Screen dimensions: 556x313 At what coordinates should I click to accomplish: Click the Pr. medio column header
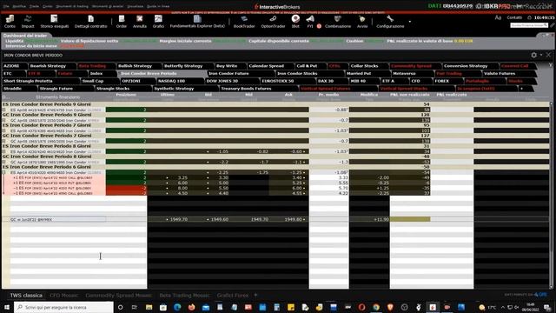click(328, 95)
